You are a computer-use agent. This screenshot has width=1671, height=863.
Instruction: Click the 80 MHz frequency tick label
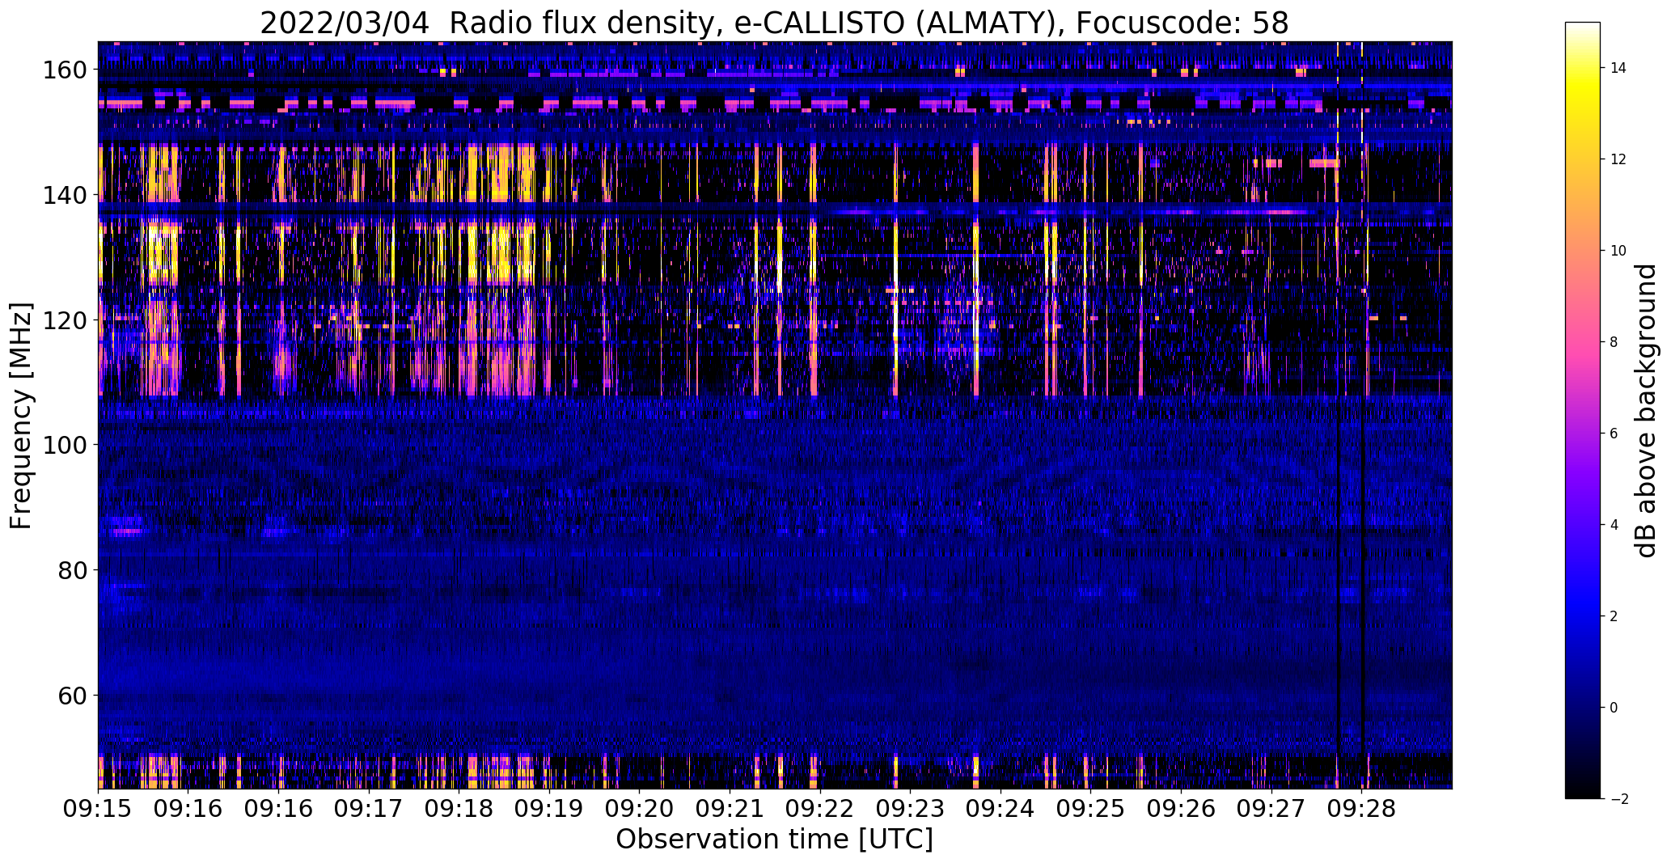72,570
